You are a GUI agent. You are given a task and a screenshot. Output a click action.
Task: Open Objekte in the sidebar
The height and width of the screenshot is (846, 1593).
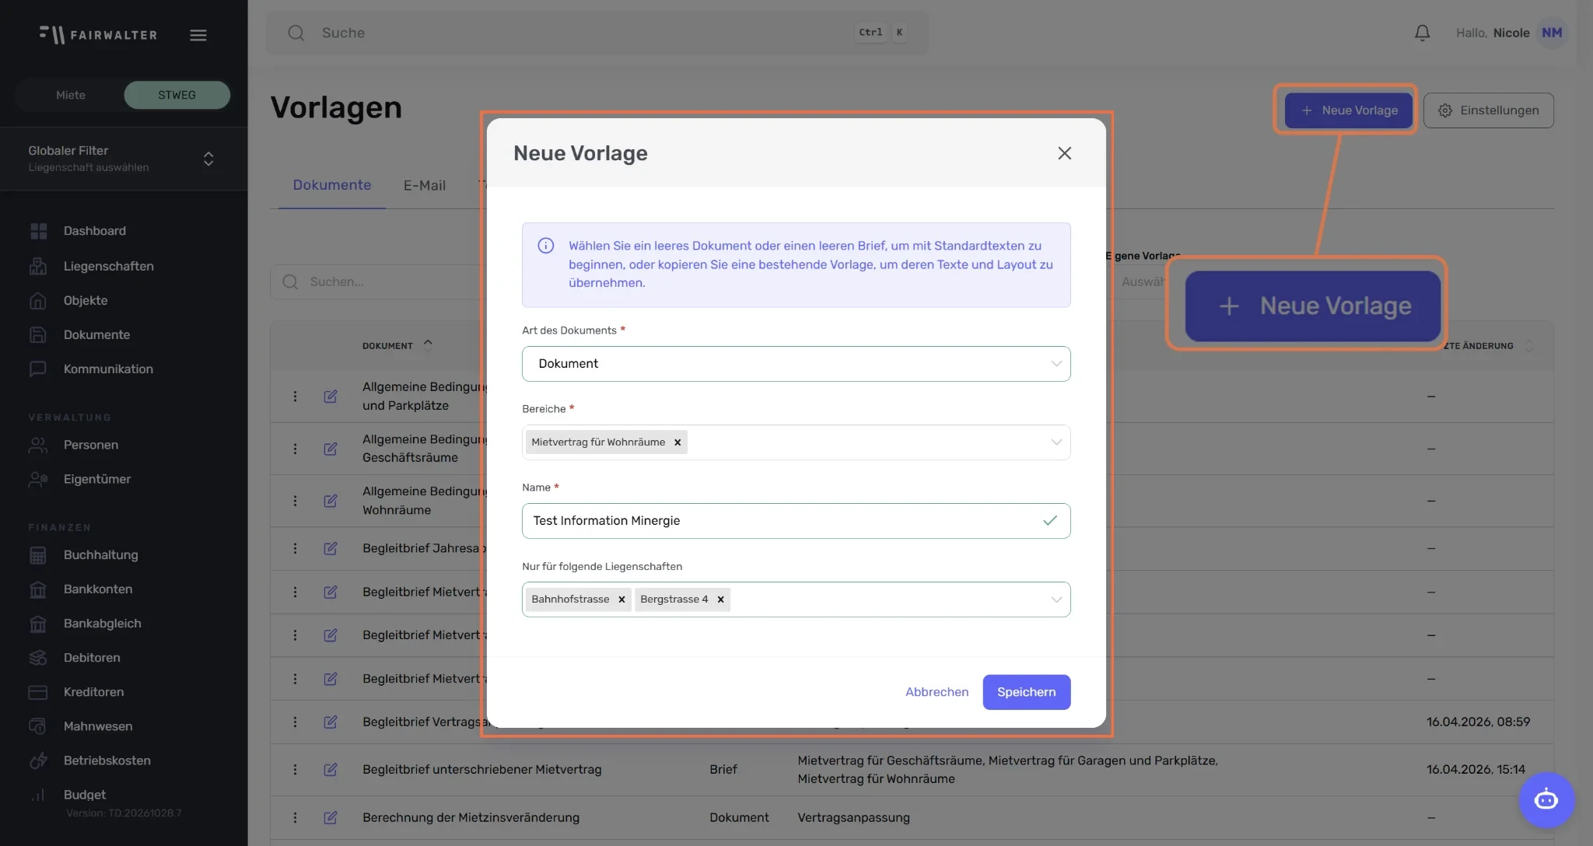coord(86,300)
